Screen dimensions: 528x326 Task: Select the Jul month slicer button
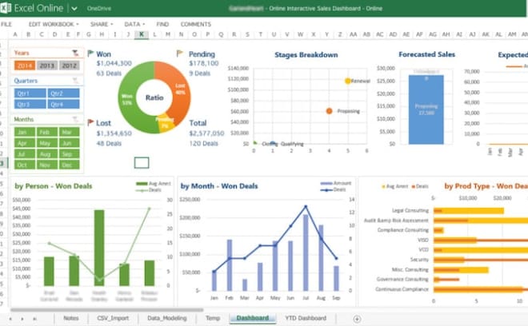pyautogui.click(x=25, y=154)
